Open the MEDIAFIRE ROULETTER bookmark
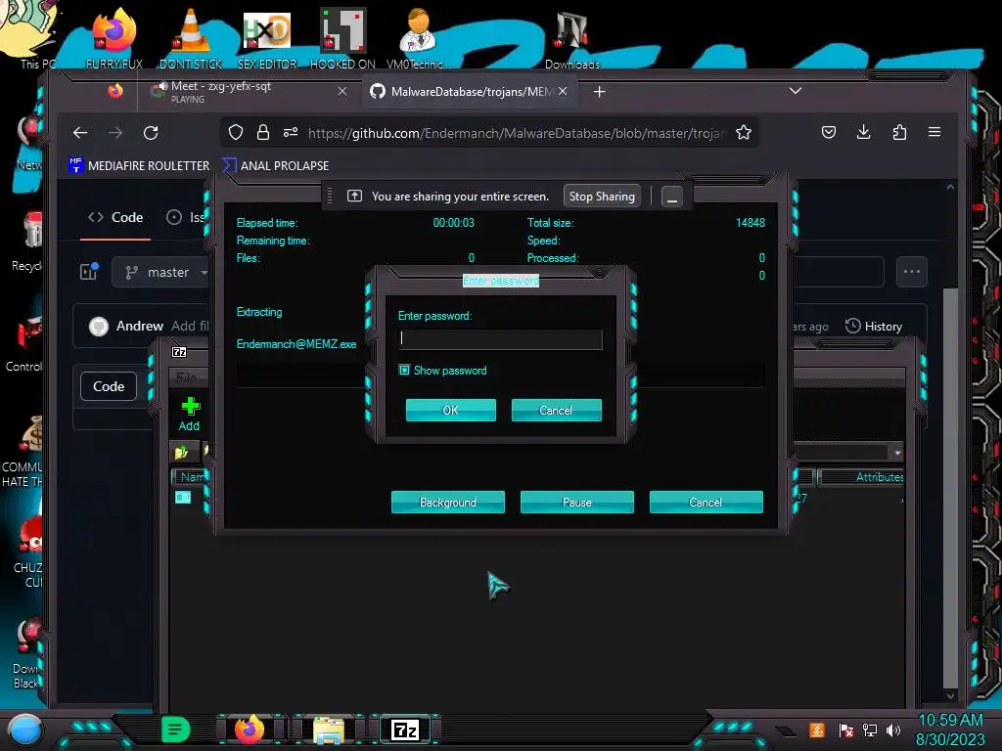 coord(139,165)
